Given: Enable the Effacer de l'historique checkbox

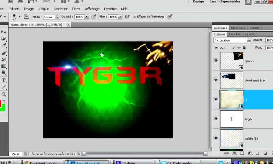Looking at the screenshot, I should click(x=135, y=17).
